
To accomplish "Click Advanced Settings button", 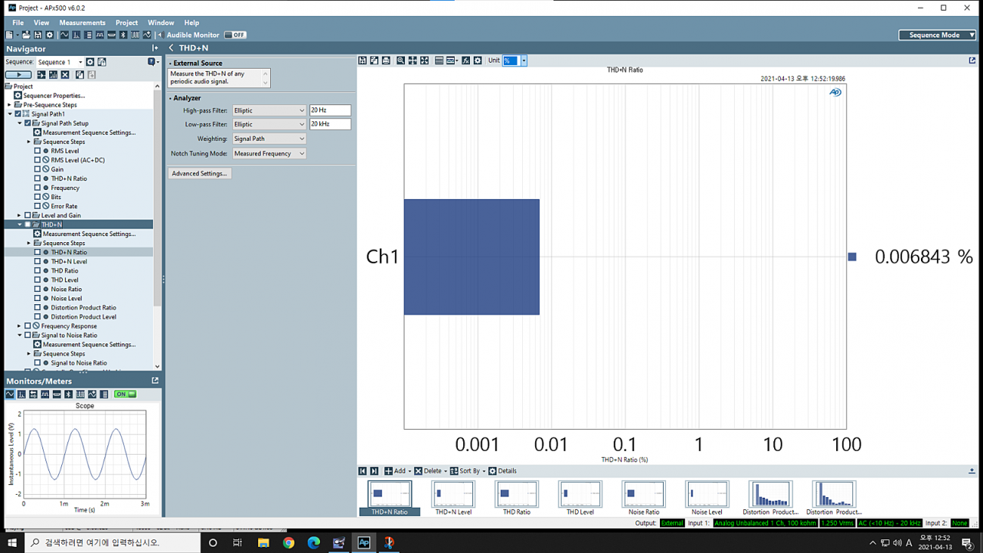I will 199,173.
